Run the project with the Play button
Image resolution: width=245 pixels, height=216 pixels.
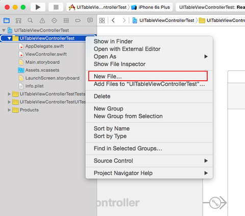coord(38,7)
